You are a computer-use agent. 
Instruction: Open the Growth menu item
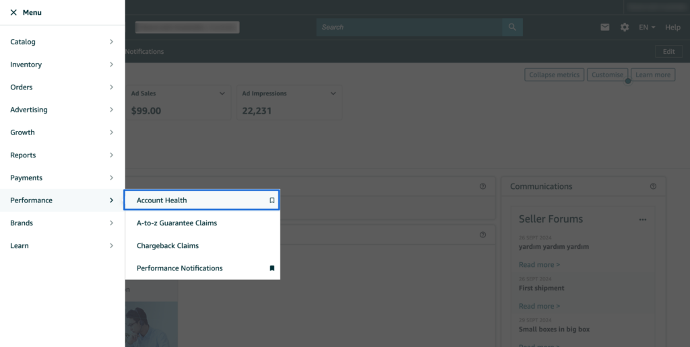pos(63,132)
